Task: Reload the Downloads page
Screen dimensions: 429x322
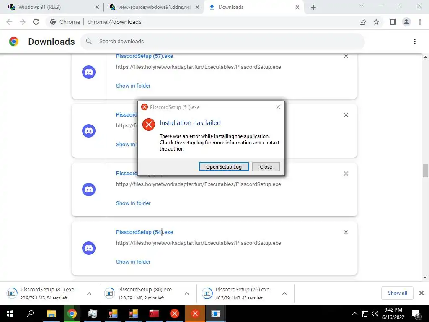Action: 36,22
